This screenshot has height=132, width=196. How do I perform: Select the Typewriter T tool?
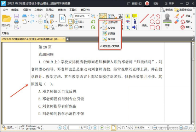coord(128,16)
